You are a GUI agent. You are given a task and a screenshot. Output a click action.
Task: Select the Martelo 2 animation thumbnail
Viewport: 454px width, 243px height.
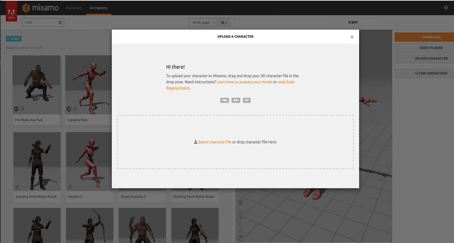pos(89,161)
